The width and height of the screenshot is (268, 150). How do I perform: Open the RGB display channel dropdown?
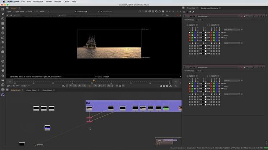click(x=31, y=11)
